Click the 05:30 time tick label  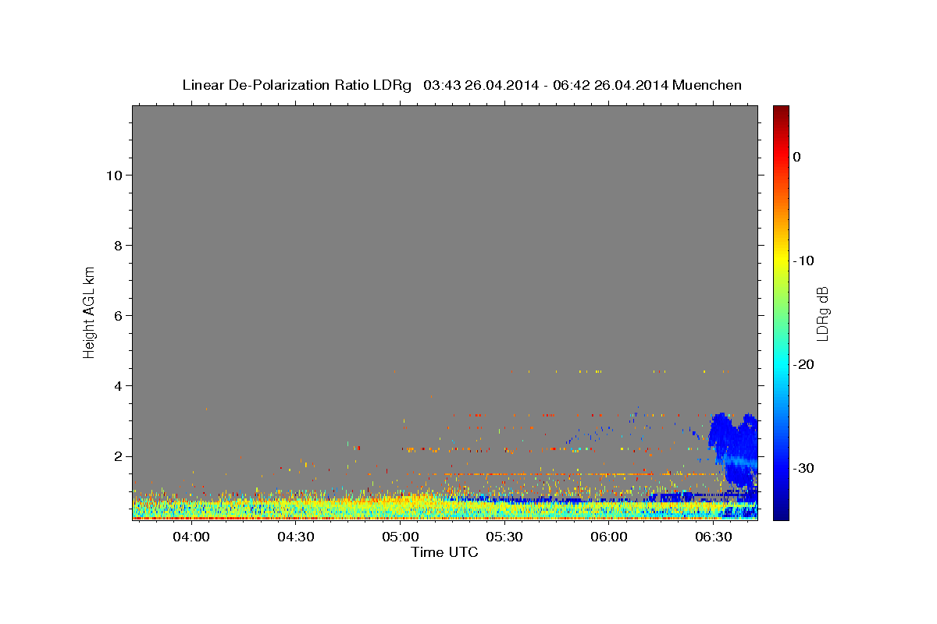coord(504,537)
